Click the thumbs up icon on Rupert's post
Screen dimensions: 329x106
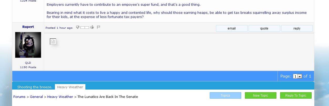[92, 27]
